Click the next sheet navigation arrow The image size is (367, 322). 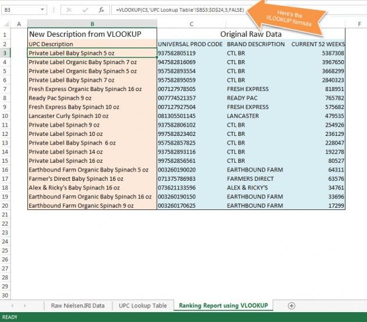tap(25, 306)
